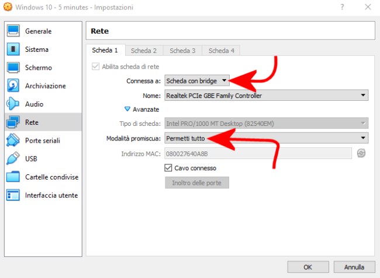
Task: Open the Porte seriali icon
Action: click(x=13, y=140)
